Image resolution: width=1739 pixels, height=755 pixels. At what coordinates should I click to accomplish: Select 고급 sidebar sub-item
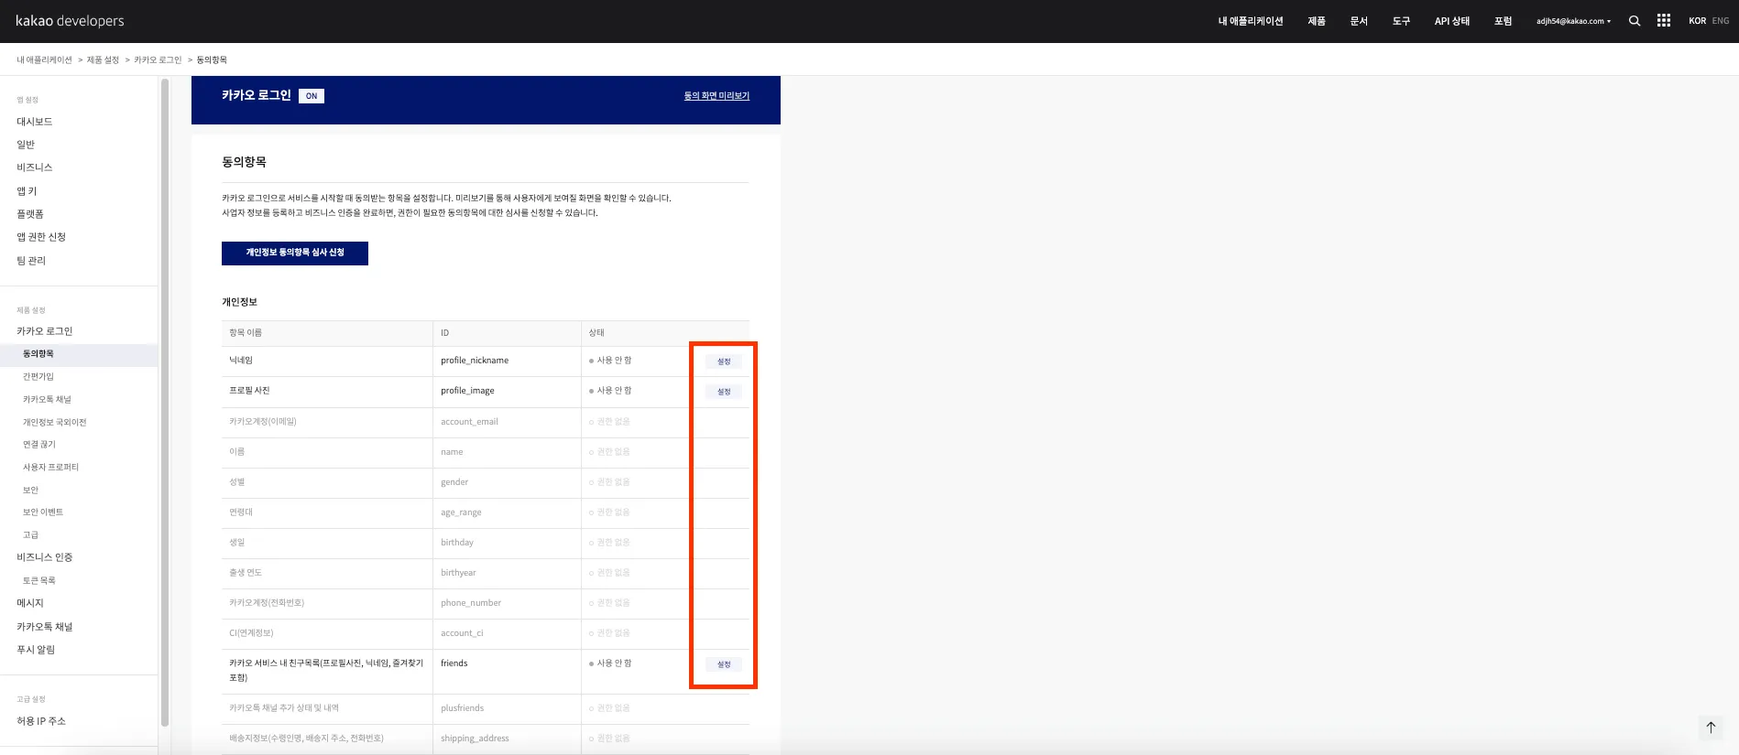(31, 535)
